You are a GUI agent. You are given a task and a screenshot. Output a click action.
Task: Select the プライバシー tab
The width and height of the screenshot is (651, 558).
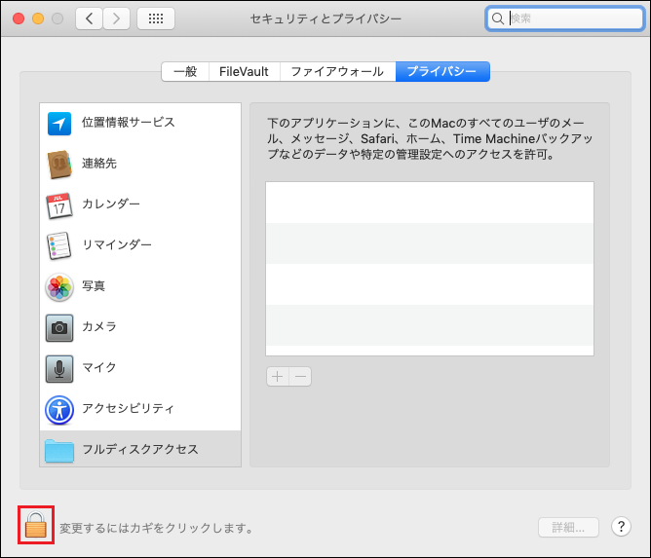pyautogui.click(x=442, y=71)
